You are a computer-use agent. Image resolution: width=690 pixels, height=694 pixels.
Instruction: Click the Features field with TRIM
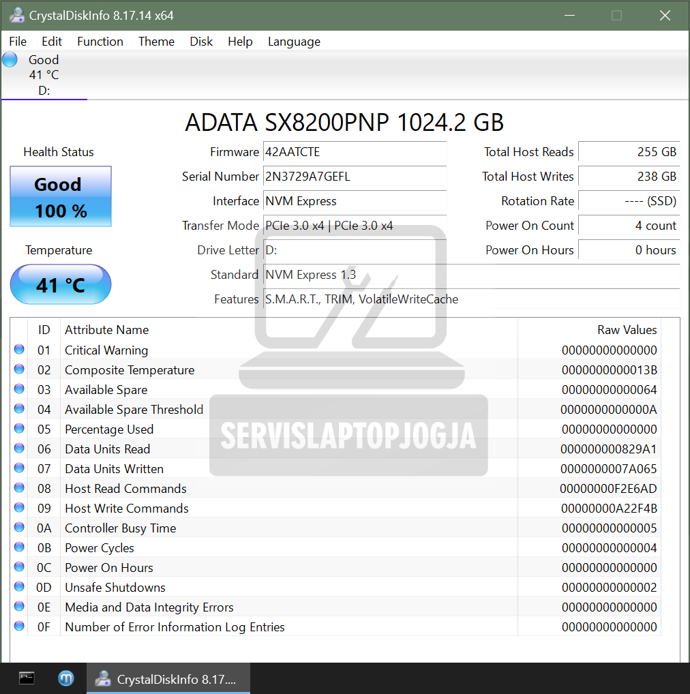472,299
